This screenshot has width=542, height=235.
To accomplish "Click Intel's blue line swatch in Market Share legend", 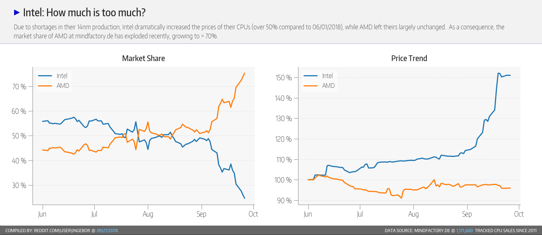I will 45,76.
